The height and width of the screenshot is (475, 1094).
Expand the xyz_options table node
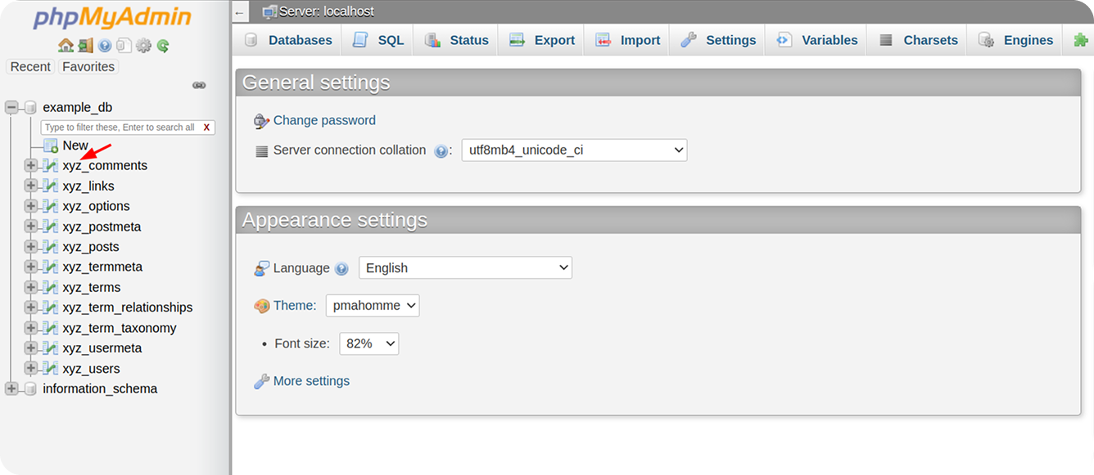[31, 206]
